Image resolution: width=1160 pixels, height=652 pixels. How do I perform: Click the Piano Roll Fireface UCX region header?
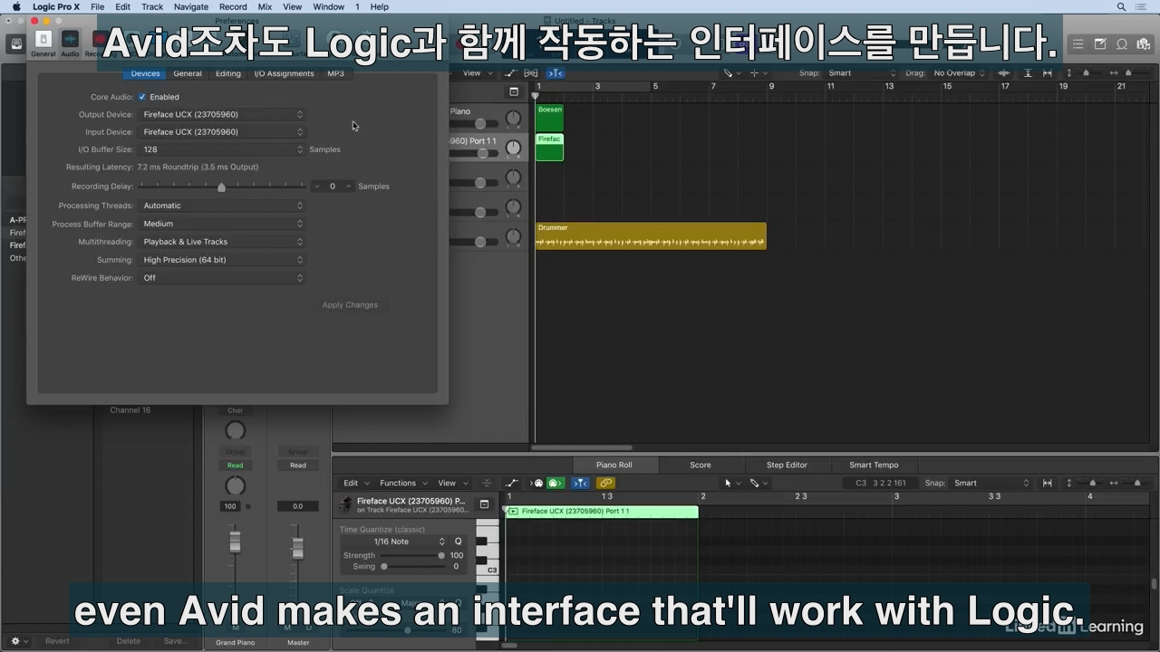(602, 512)
